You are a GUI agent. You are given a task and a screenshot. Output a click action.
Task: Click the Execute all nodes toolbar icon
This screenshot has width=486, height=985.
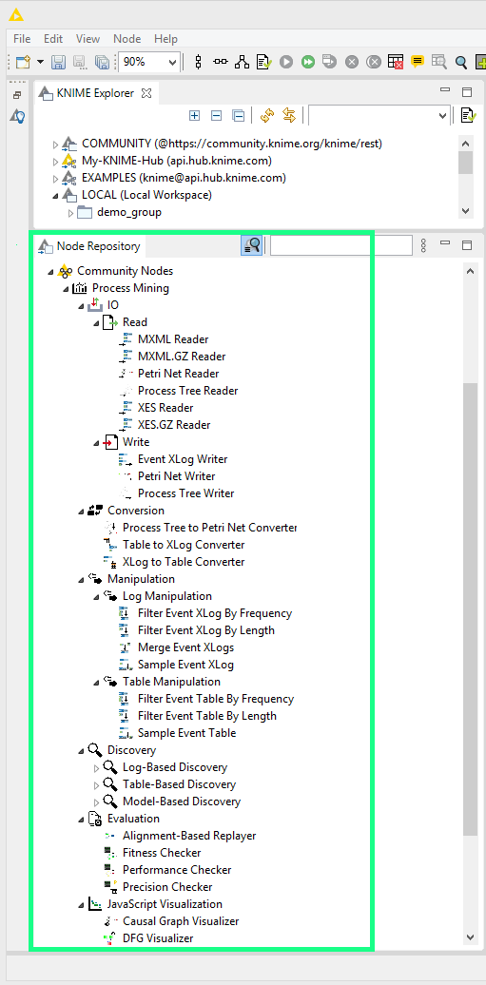tap(307, 62)
